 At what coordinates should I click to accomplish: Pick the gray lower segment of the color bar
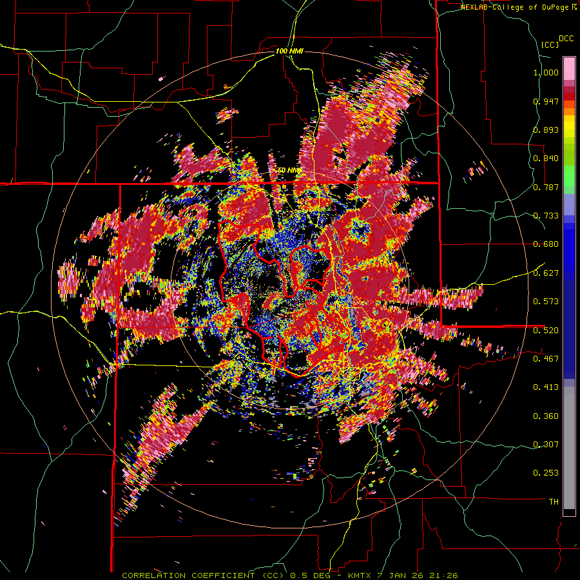pos(569,448)
